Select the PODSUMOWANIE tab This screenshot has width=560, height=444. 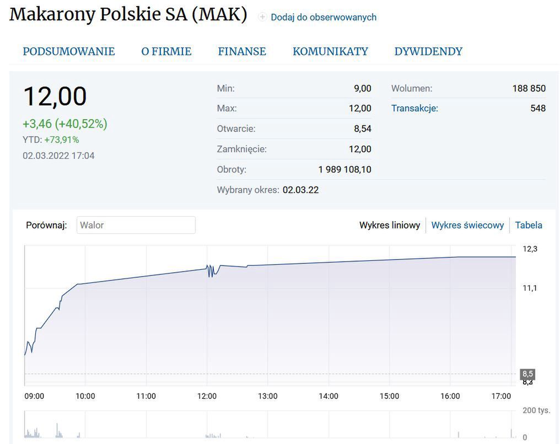tap(68, 51)
